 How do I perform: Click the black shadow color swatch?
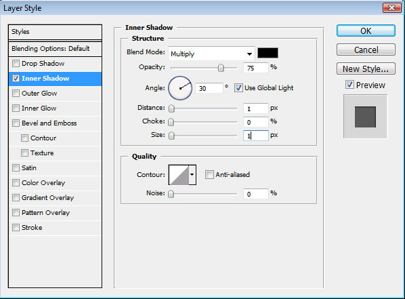(268, 53)
